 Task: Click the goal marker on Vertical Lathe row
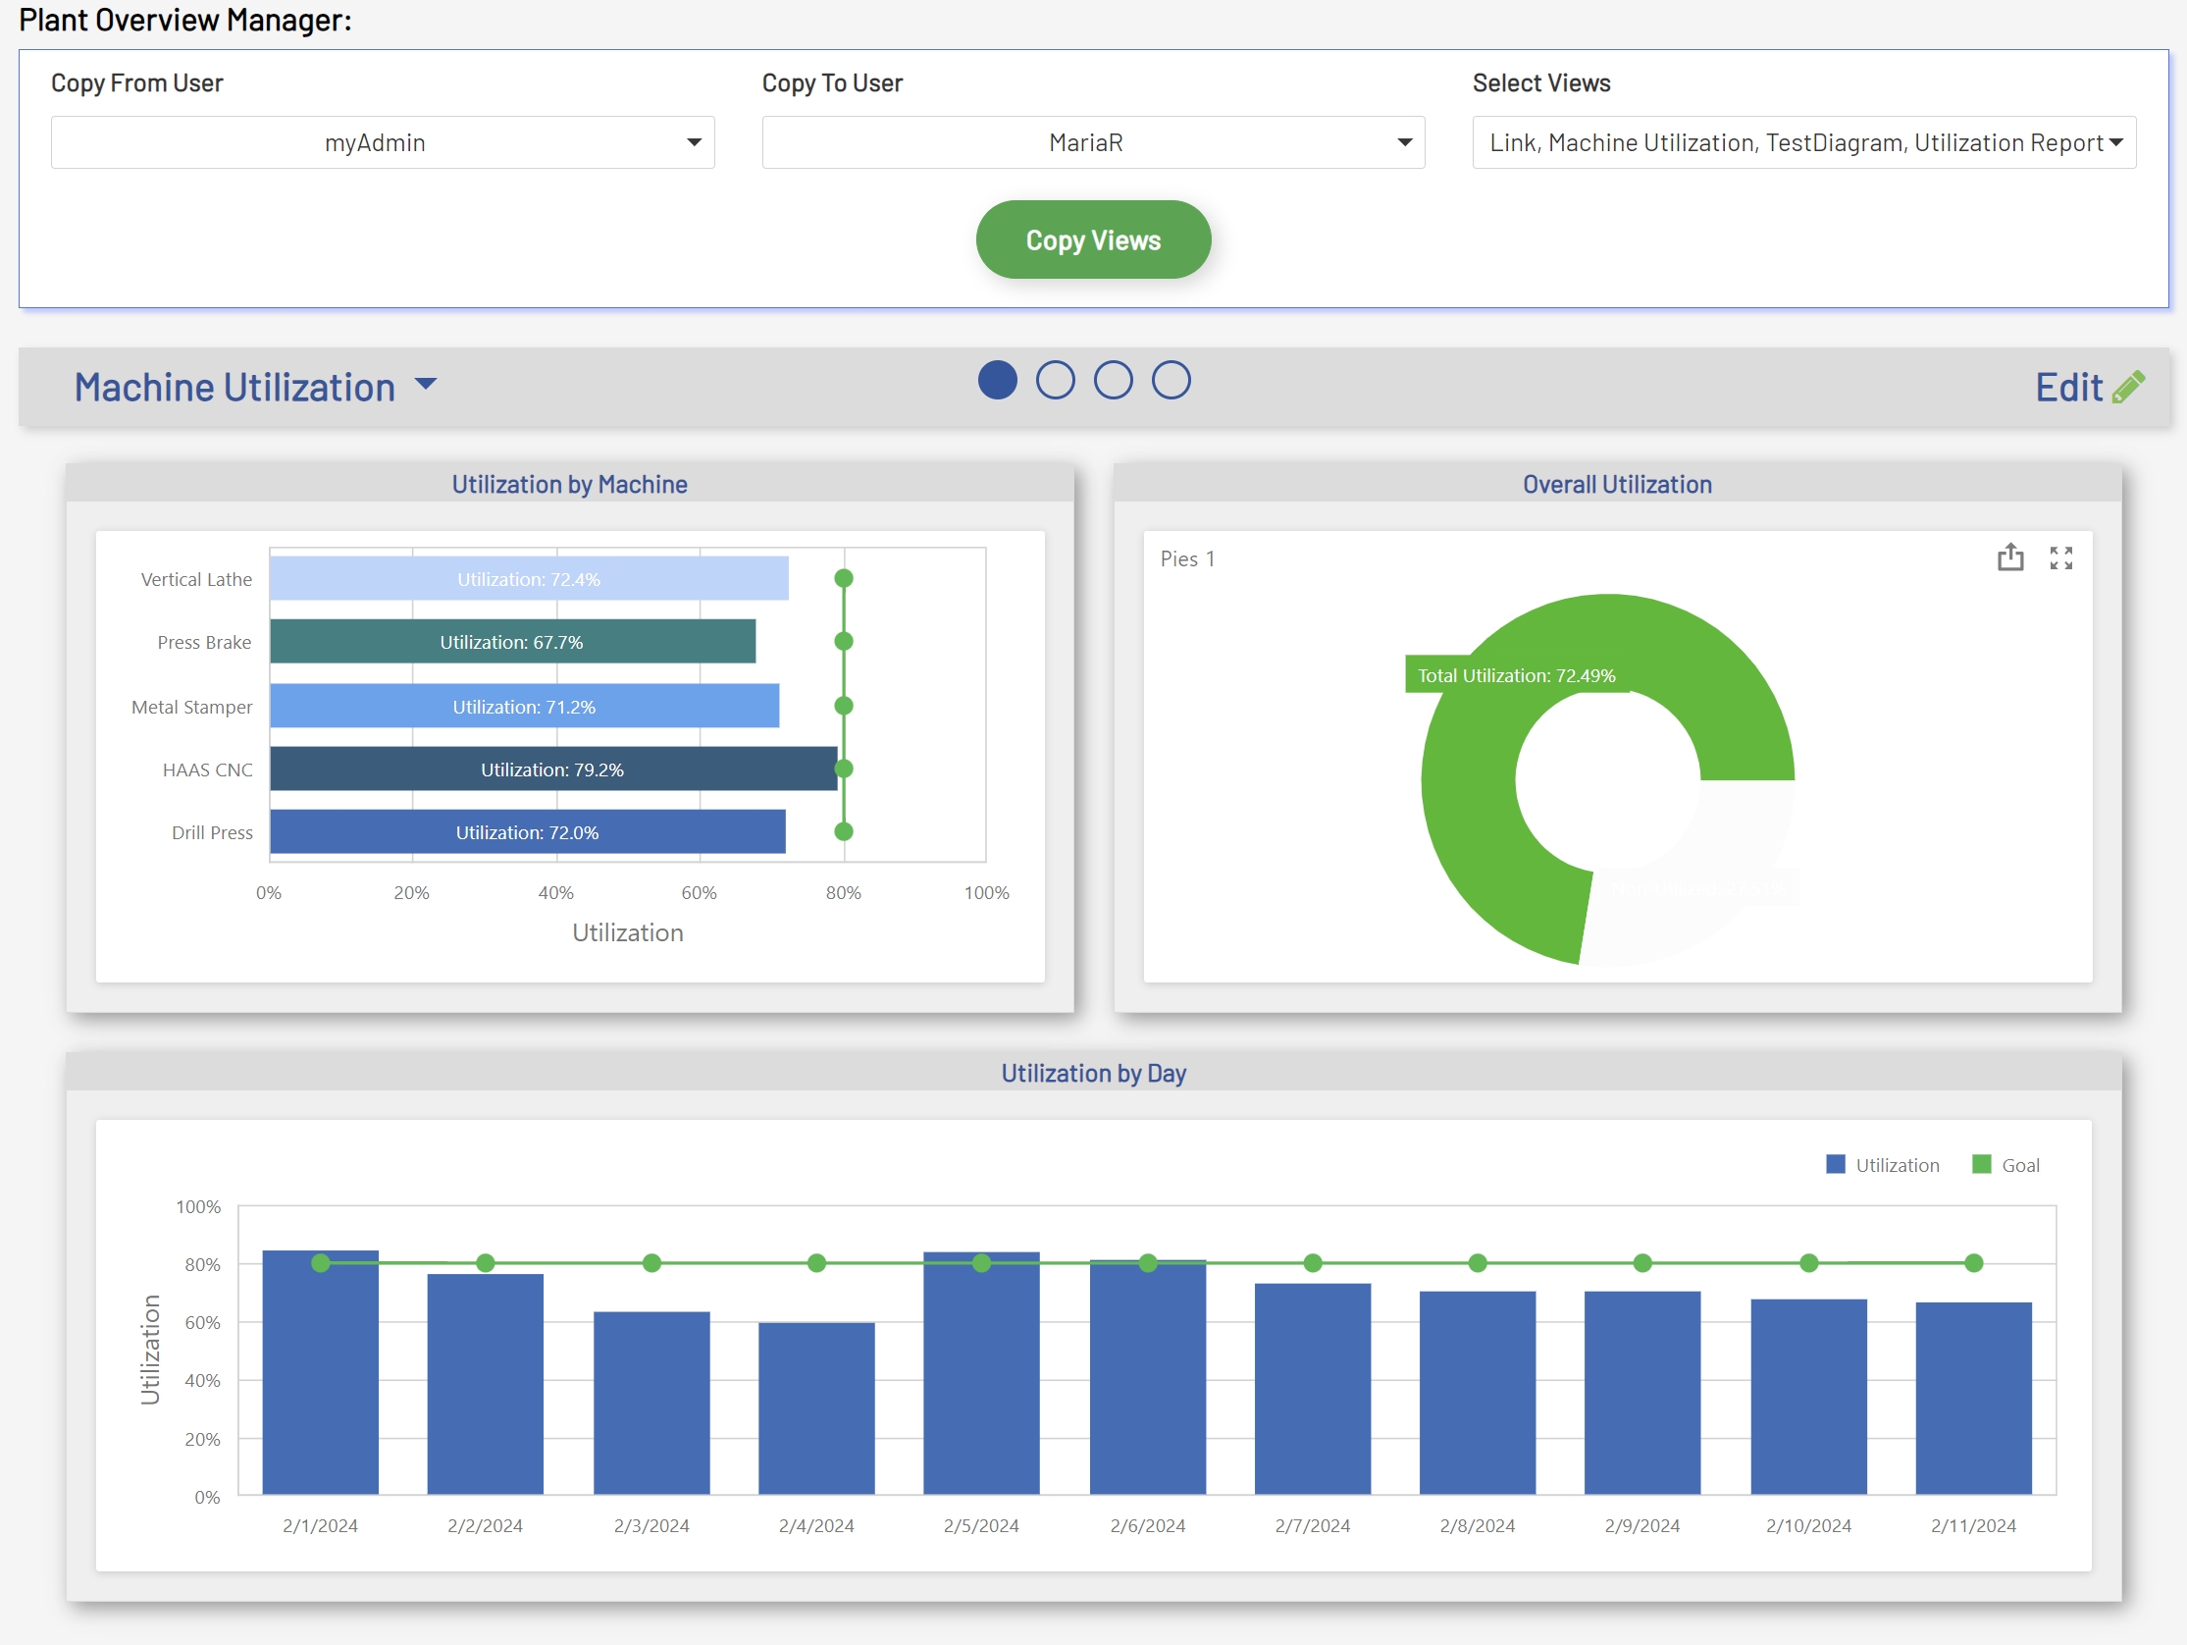[x=844, y=579]
